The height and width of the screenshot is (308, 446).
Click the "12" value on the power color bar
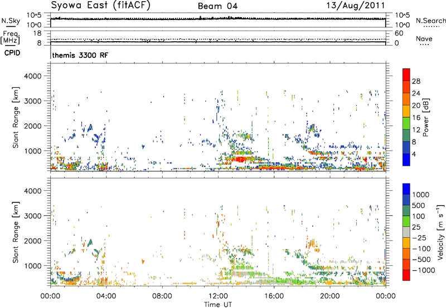click(x=416, y=130)
